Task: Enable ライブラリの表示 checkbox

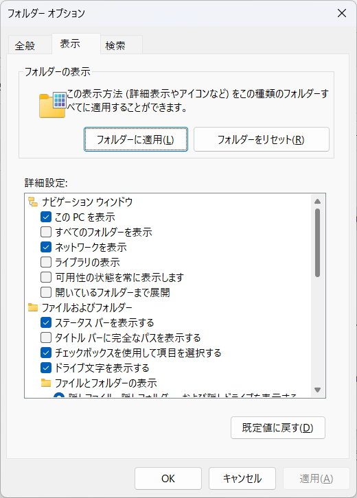Action: [x=46, y=262]
